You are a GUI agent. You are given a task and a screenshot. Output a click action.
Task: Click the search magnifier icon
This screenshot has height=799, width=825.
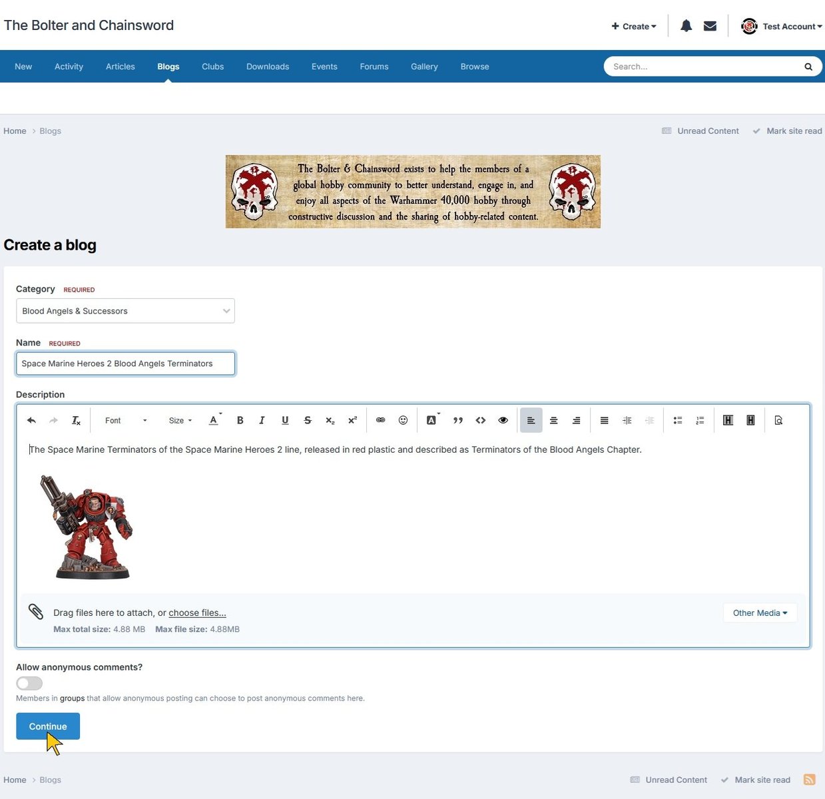[x=808, y=67]
